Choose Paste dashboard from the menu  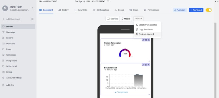point(147,34)
